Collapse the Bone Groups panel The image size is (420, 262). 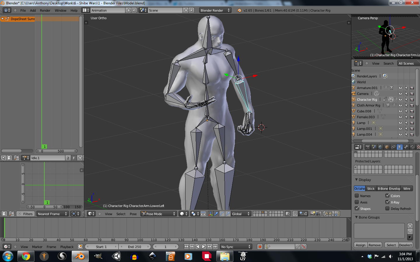(x=356, y=217)
